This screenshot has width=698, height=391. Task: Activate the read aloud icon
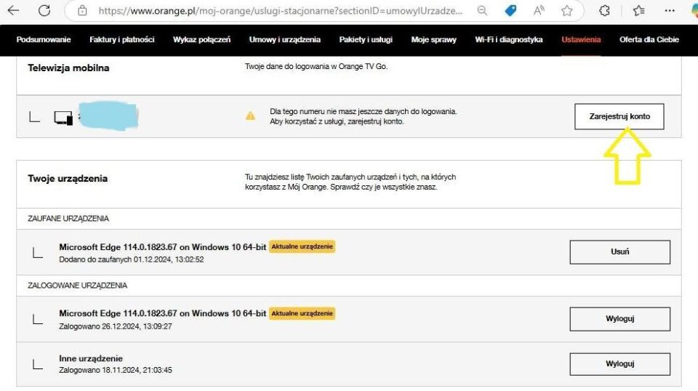[539, 11]
